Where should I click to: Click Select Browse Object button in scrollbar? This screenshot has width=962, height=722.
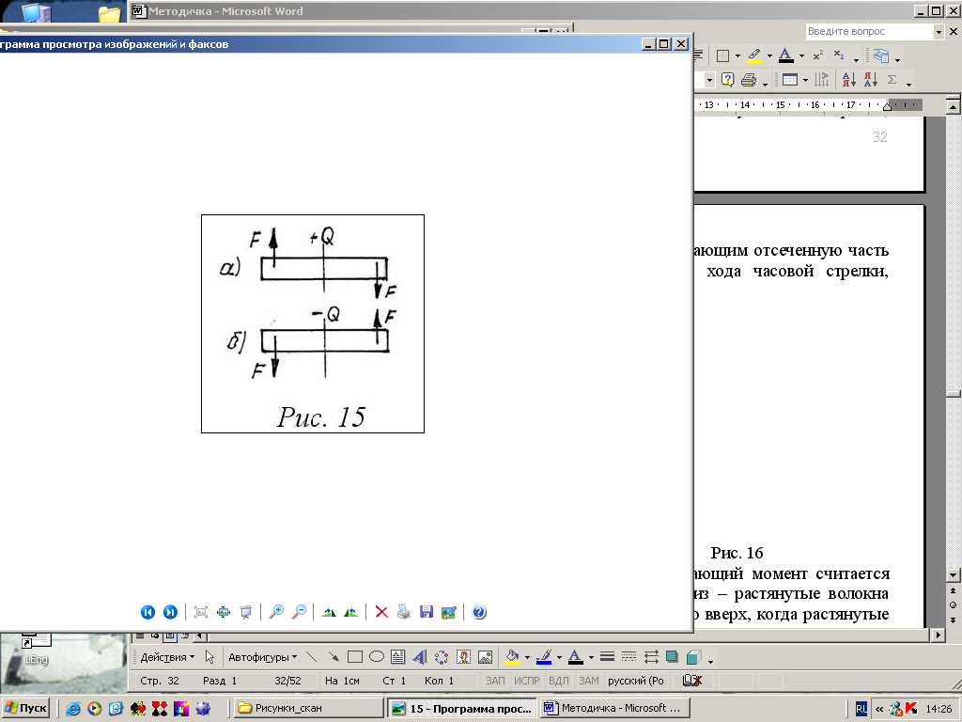953,605
